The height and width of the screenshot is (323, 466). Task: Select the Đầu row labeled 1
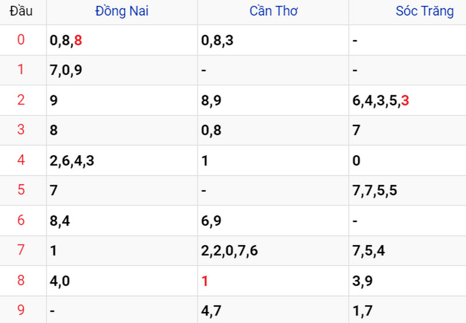pyautogui.click(x=22, y=70)
